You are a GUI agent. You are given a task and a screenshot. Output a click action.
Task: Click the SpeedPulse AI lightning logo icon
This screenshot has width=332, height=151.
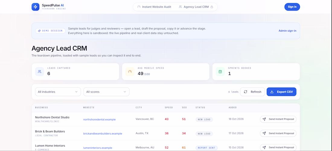[35, 7]
